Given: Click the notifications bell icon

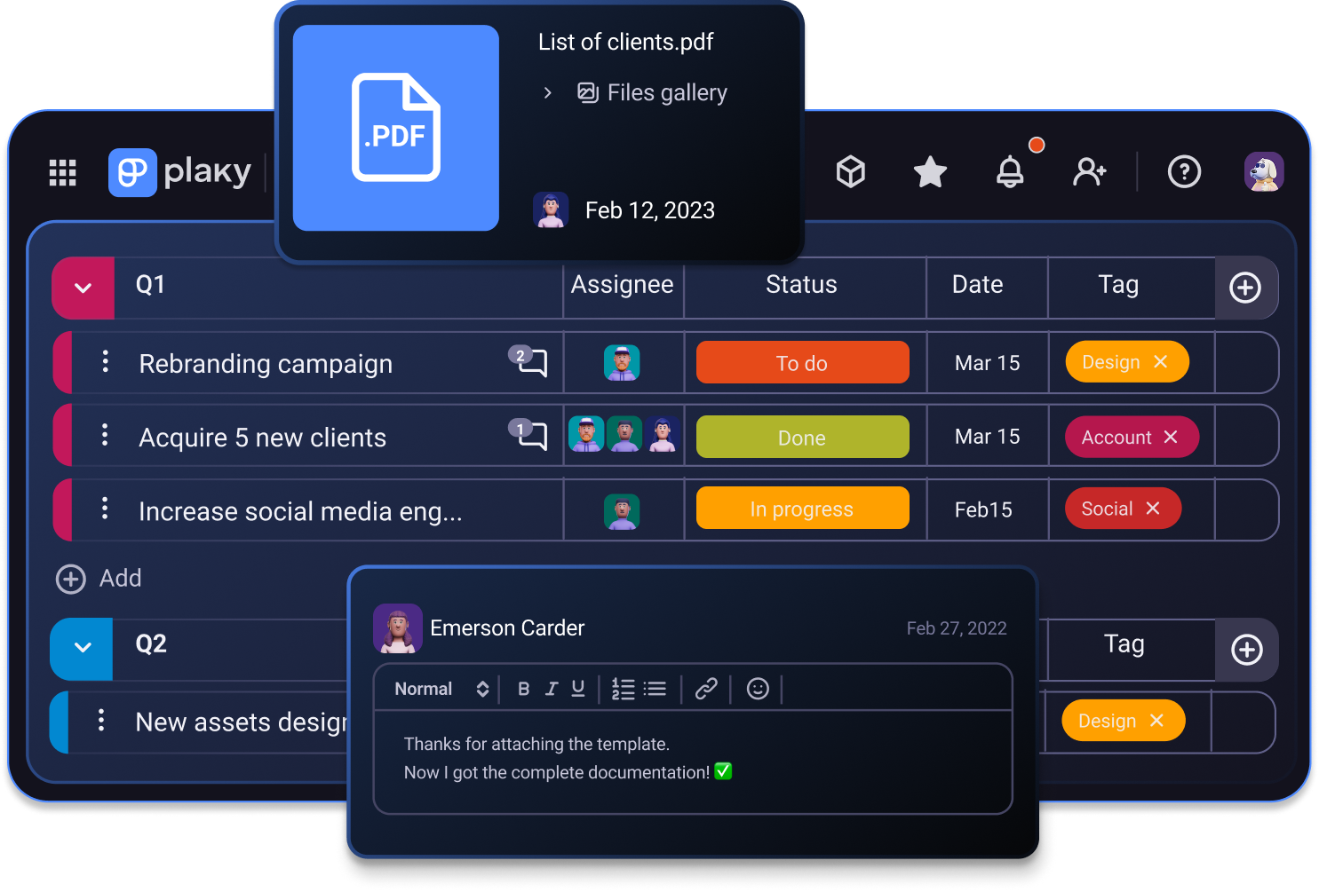Looking at the screenshot, I should (x=1010, y=171).
